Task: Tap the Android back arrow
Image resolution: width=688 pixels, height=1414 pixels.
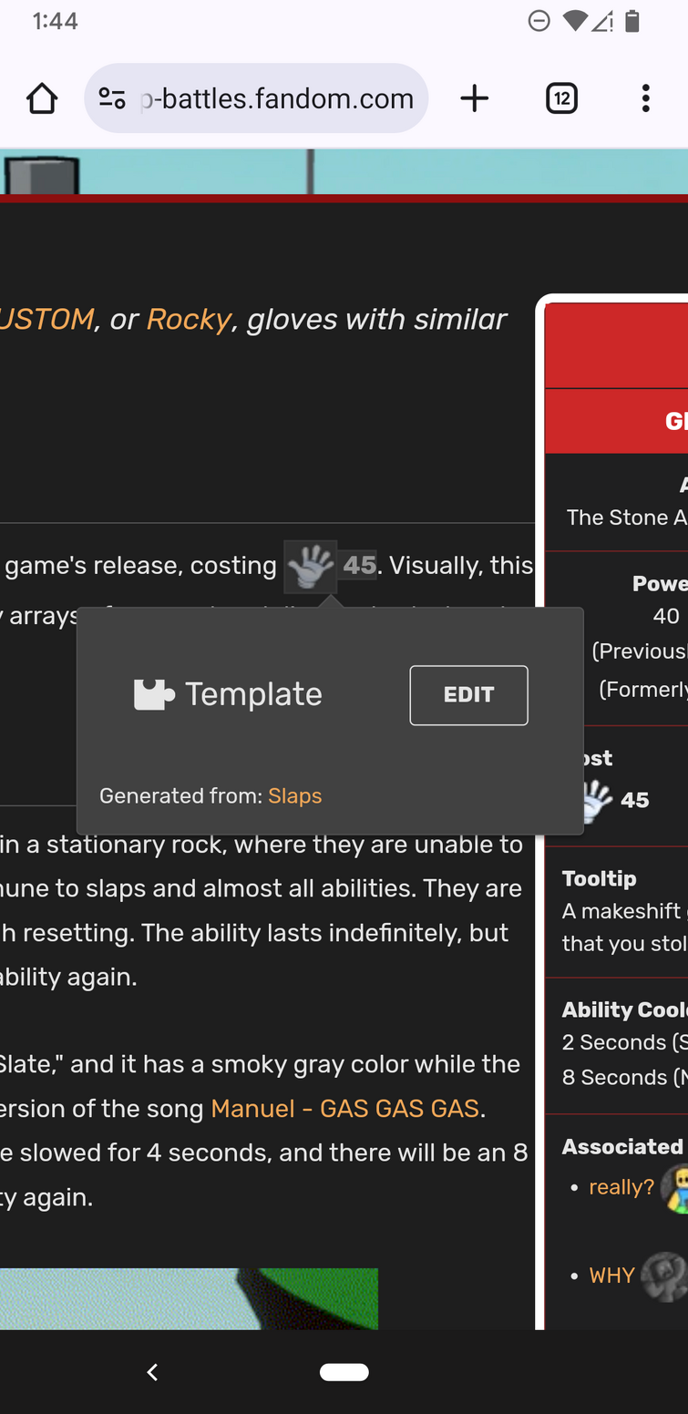Action: click(153, 1371)
